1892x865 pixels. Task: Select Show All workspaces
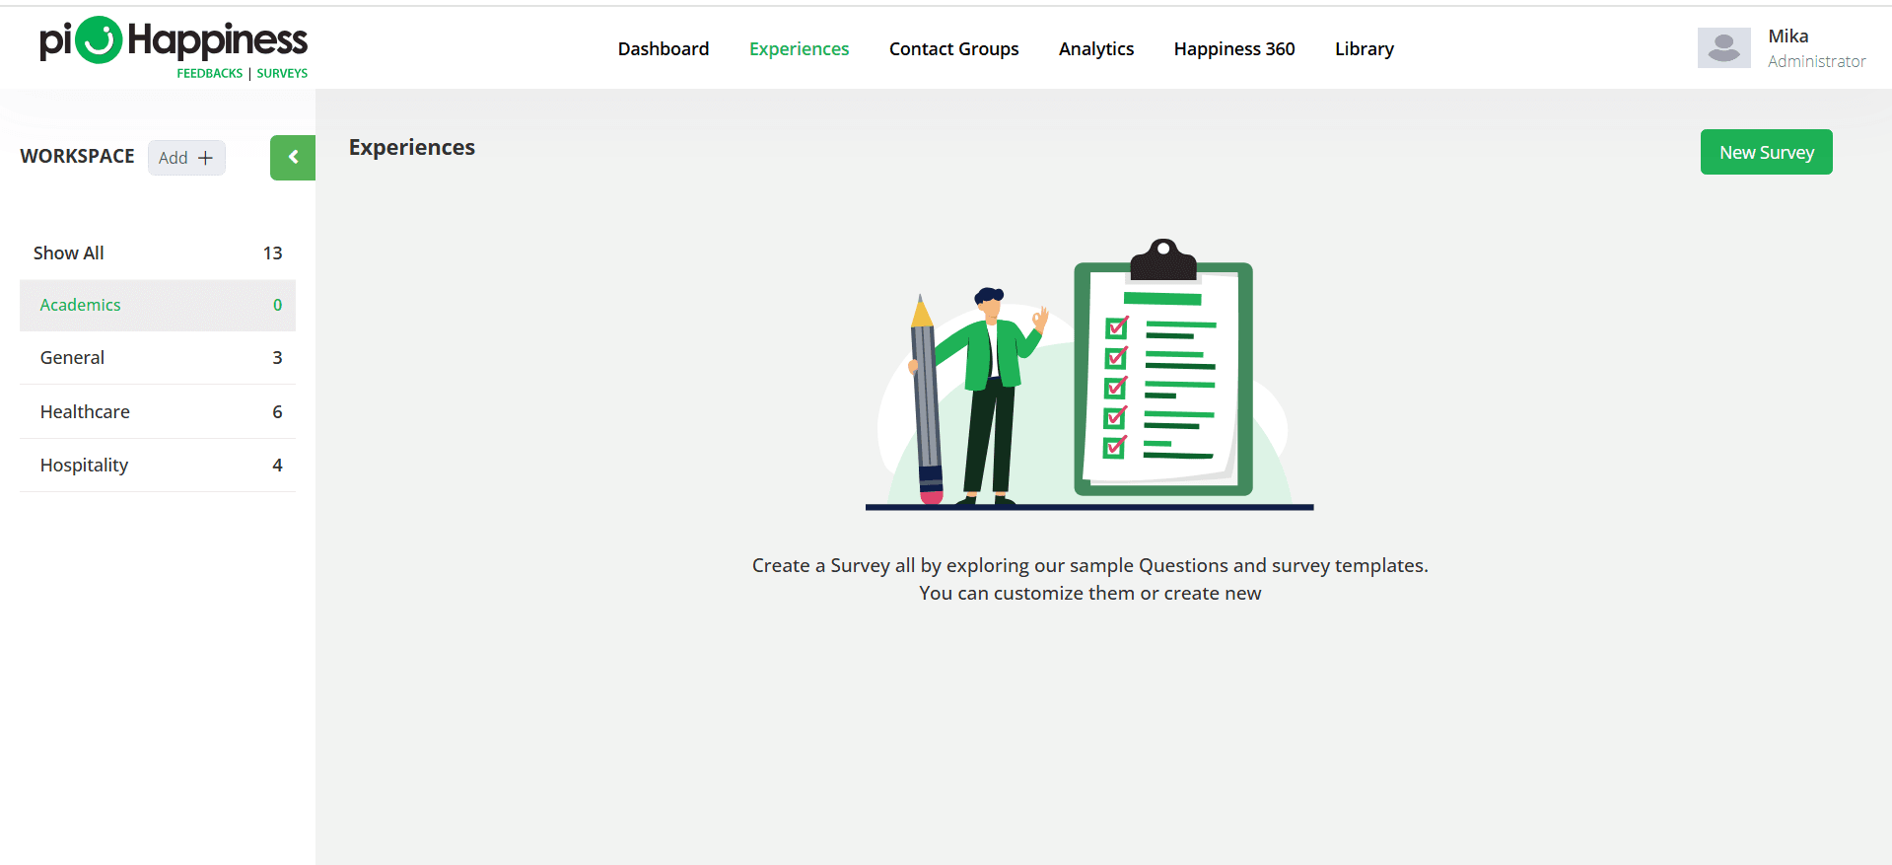158,253
